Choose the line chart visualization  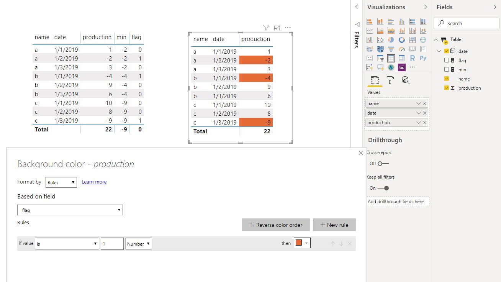[x=370, y=31]
